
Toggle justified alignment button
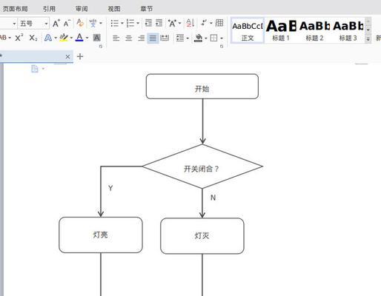point(153,38)
